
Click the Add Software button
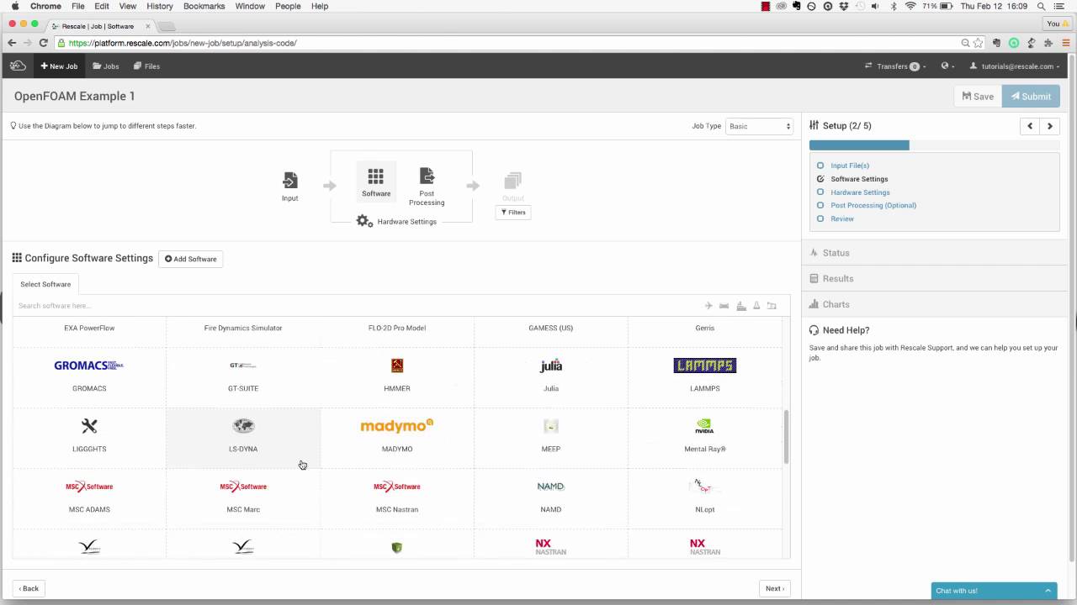(x=191, y=259)
